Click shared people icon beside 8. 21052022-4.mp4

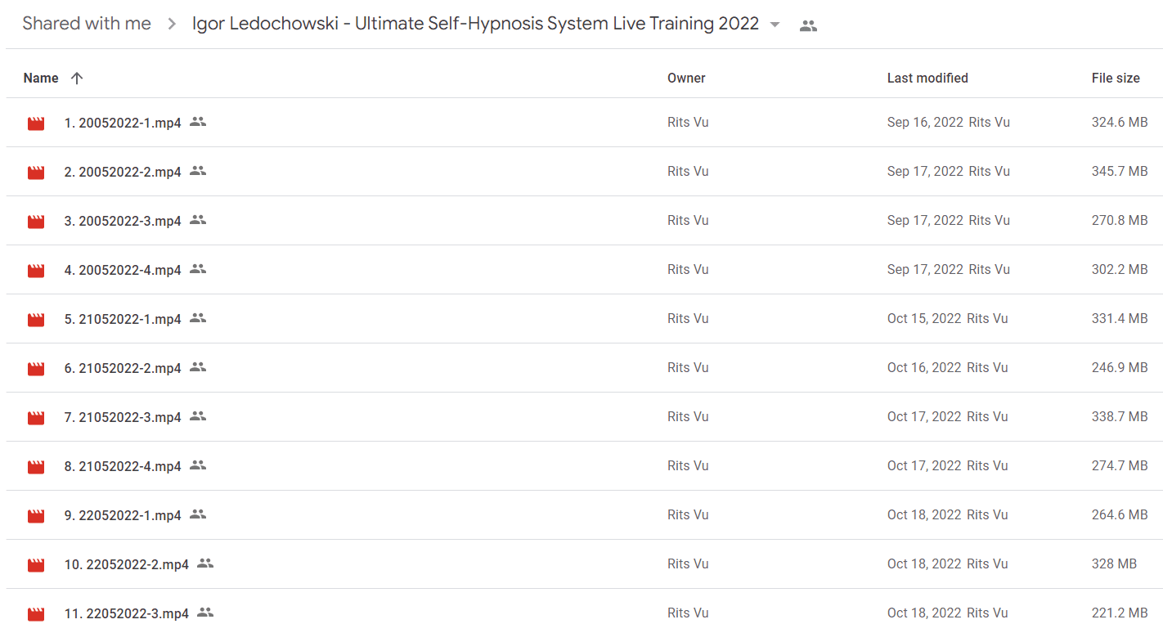pyautogui.click(x=198, y=465)
